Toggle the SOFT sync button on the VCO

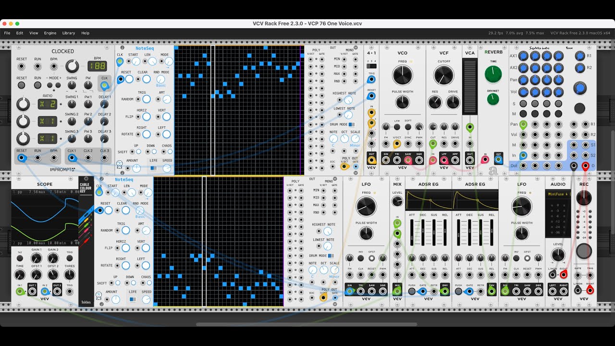click(x=408, y=126)
